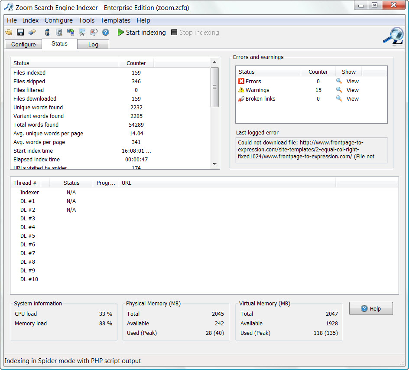Click the down arrow of the status list scrollbar
The height and width of the screenshot is (370, 409).
point(214,164)
